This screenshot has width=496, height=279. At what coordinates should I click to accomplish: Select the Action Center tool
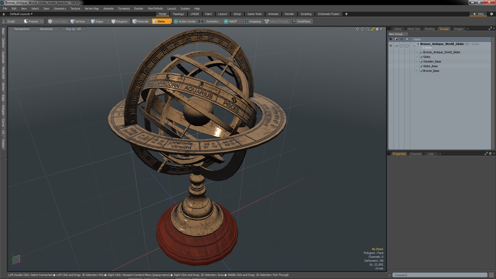point(185,21)
